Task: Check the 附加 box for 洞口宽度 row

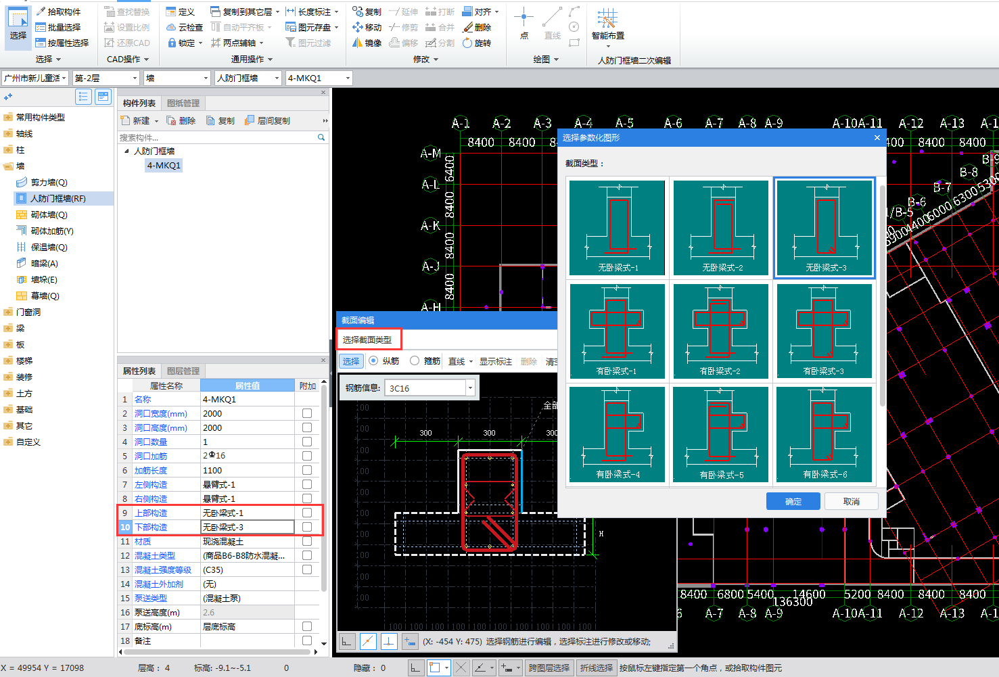Action: [x=307, y=413]
